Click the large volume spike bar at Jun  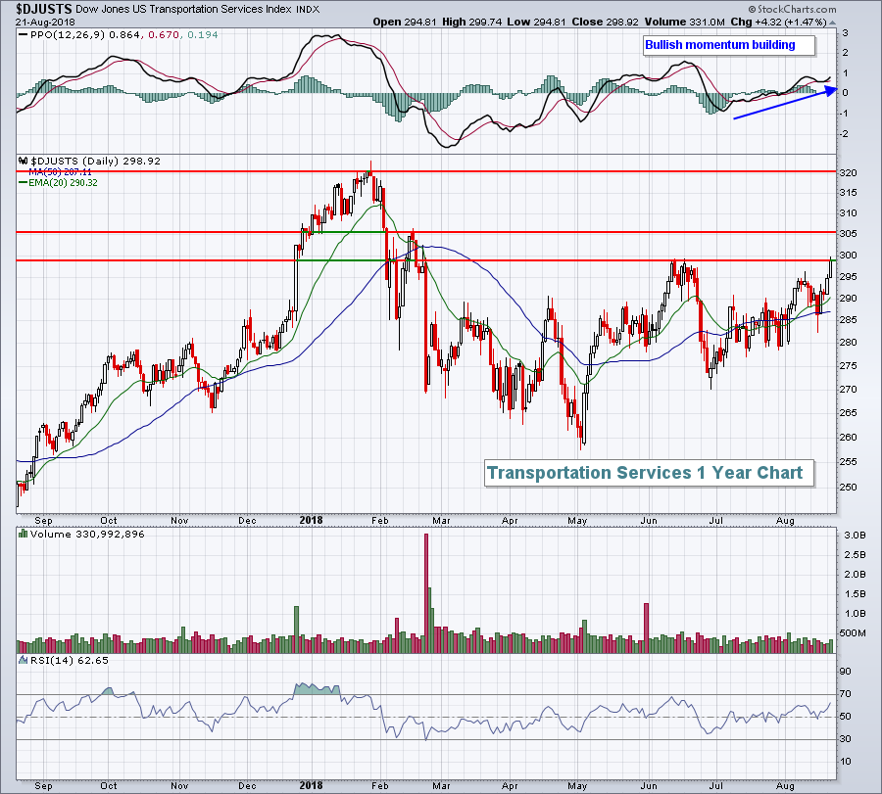(647, 628)
